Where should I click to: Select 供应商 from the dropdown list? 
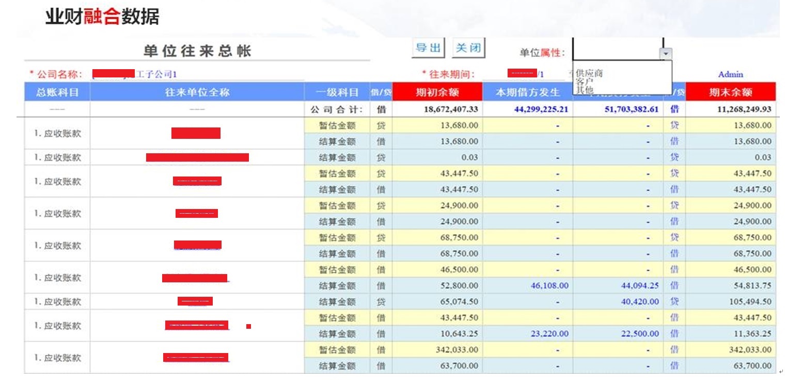pos(589,73)
